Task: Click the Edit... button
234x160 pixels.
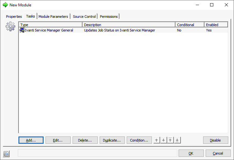Action: coord(58,140)
